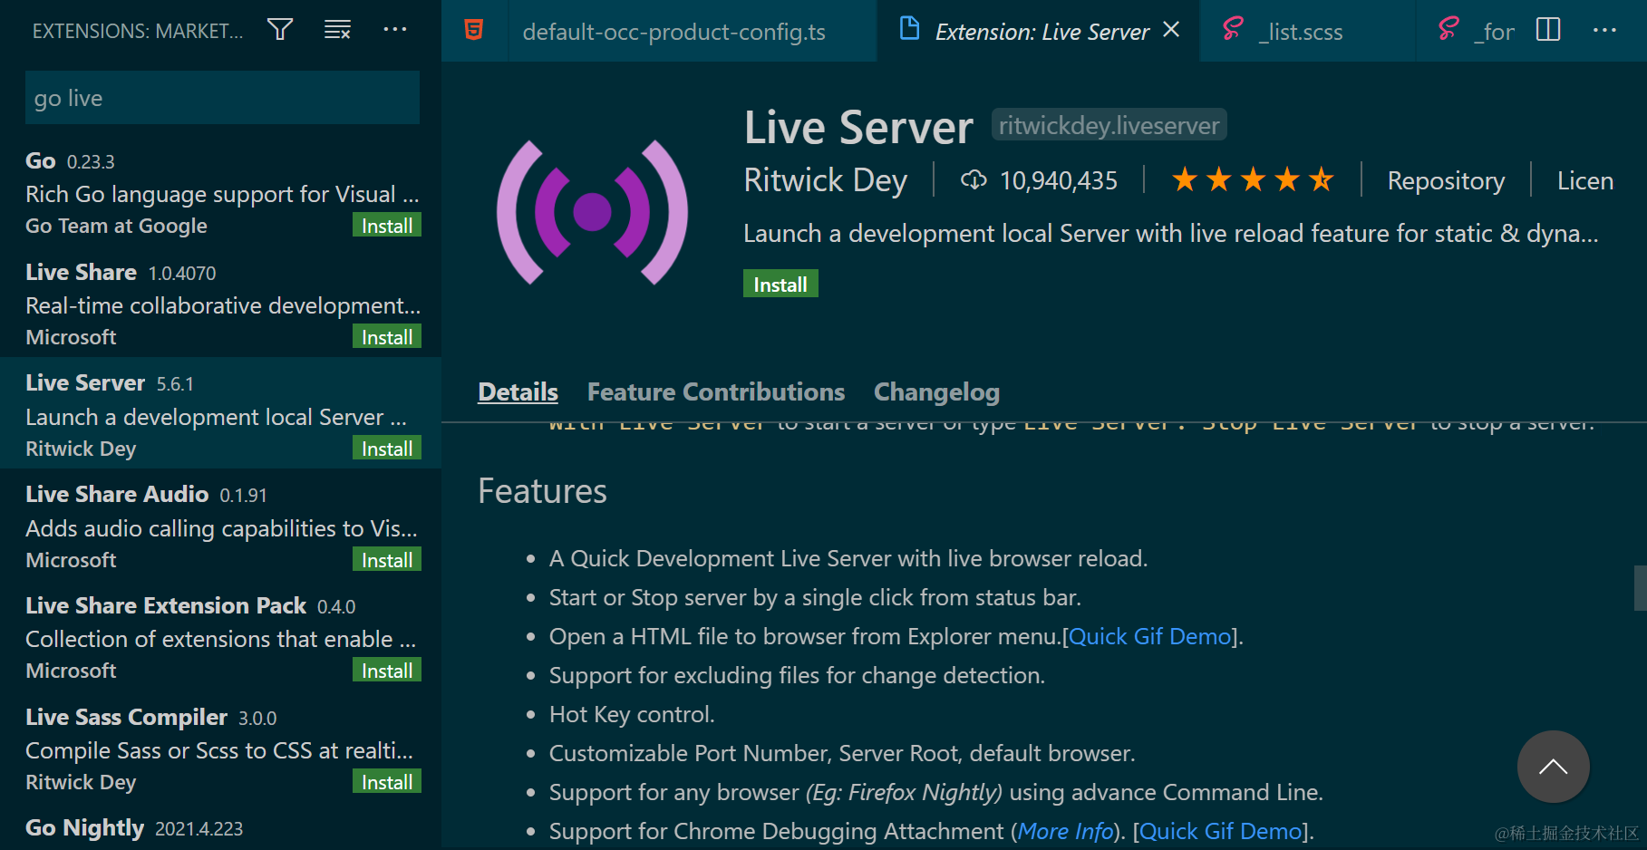Open the More Info link
Image resolution: width=1647 pixels, height=850 pixels.
tap(1065, 831)
